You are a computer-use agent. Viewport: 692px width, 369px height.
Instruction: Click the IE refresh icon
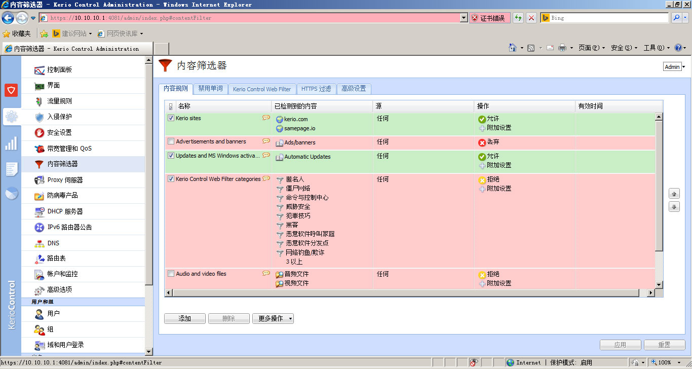pos(518,18)
